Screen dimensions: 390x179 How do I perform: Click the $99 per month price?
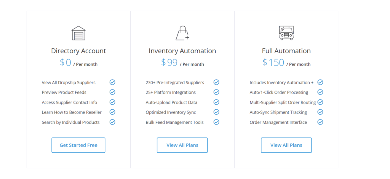point(182,62)
